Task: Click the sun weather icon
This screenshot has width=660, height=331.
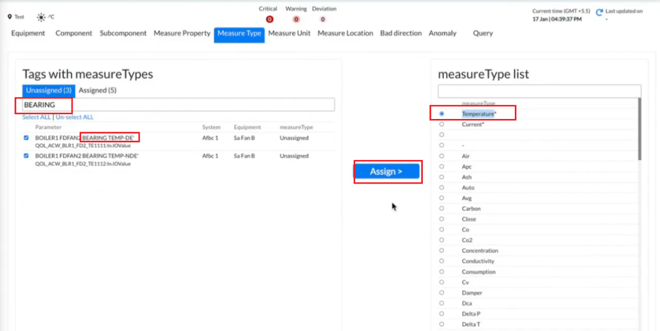Action: pyautogui.click(x=41, y=17)
